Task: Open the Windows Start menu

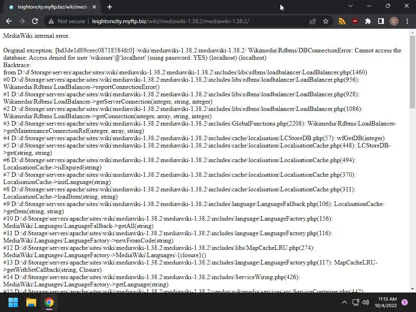Action: tap(13, 302)
